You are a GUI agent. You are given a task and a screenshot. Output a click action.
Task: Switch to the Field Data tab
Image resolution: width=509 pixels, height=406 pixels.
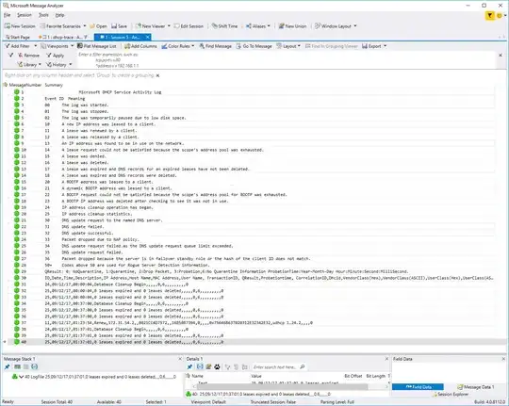click(418, 387)
